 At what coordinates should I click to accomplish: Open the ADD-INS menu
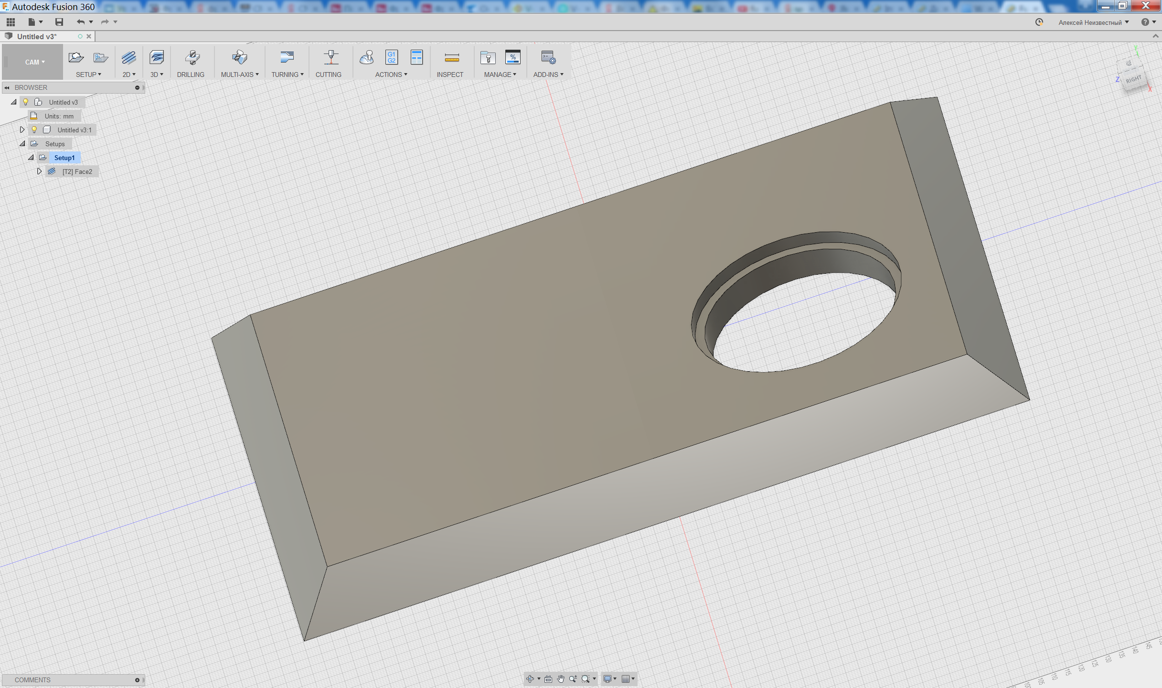tap(548, 75)
